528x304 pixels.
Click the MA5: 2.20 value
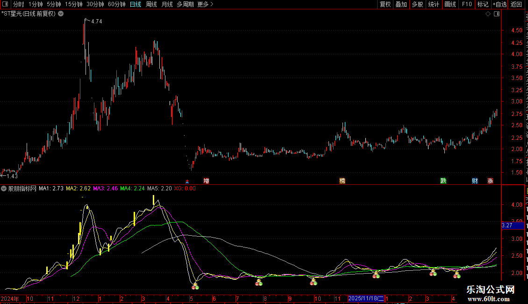point(160,189)
